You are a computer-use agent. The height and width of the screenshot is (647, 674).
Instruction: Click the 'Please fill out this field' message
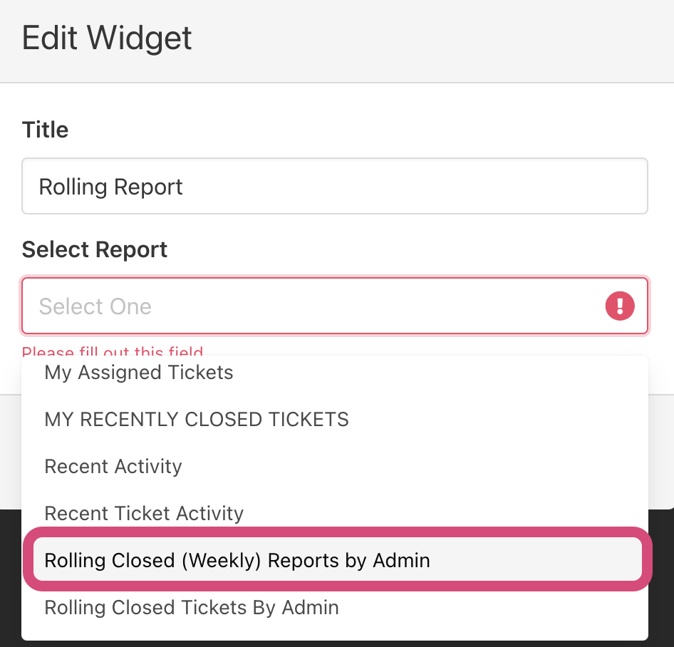click(113, 351)
